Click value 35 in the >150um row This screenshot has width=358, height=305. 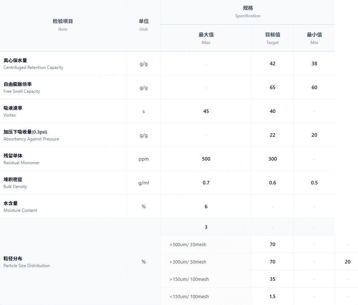click(273, 279)
